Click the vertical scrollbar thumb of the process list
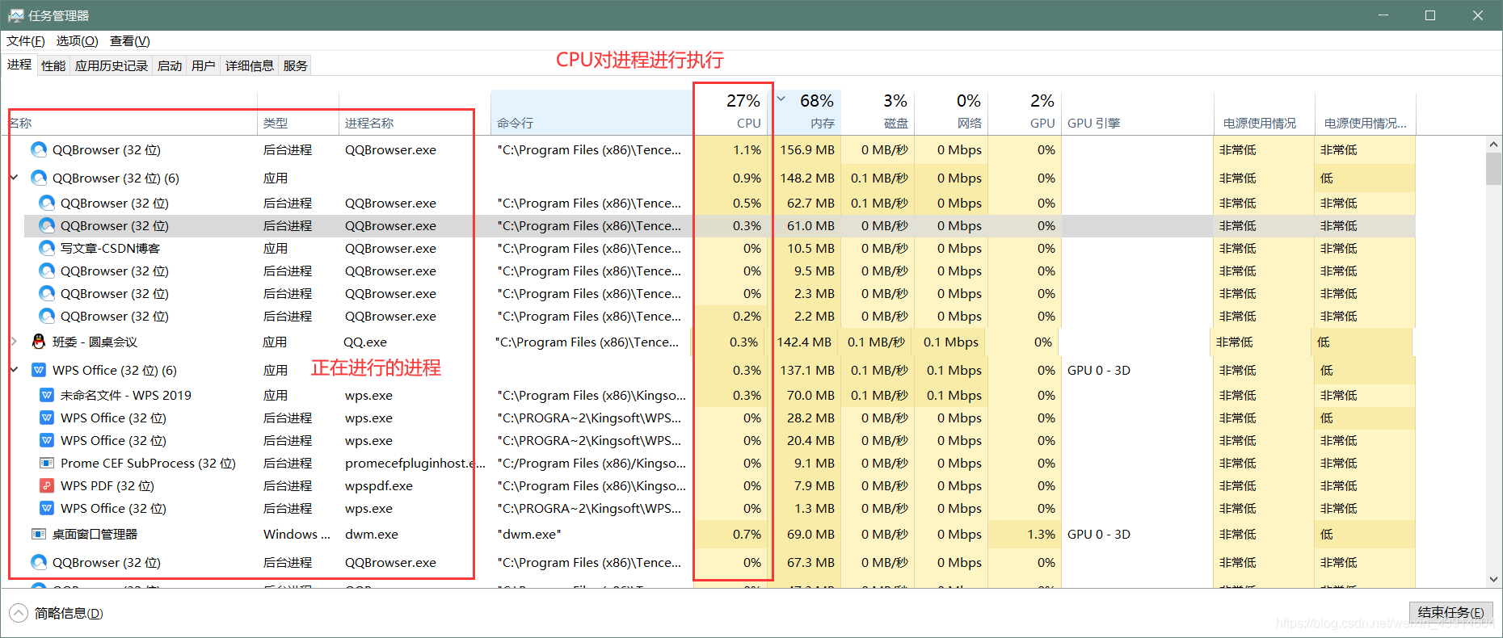The height and width of the screenshot is (638, 1503). tap(1493, 169)
